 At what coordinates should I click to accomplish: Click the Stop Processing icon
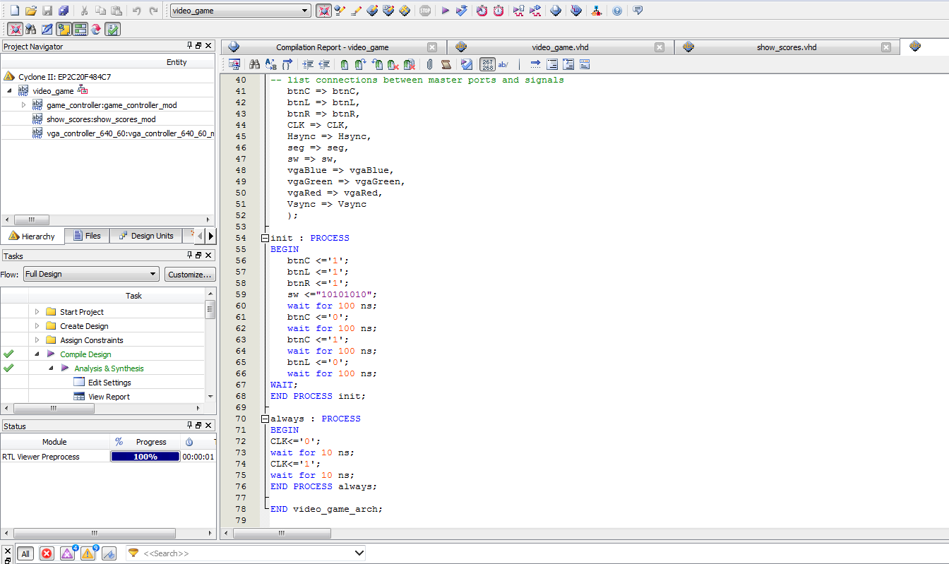425,11
